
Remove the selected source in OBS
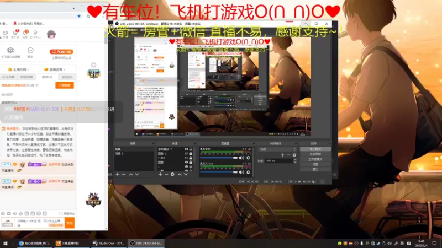[166, 174]
